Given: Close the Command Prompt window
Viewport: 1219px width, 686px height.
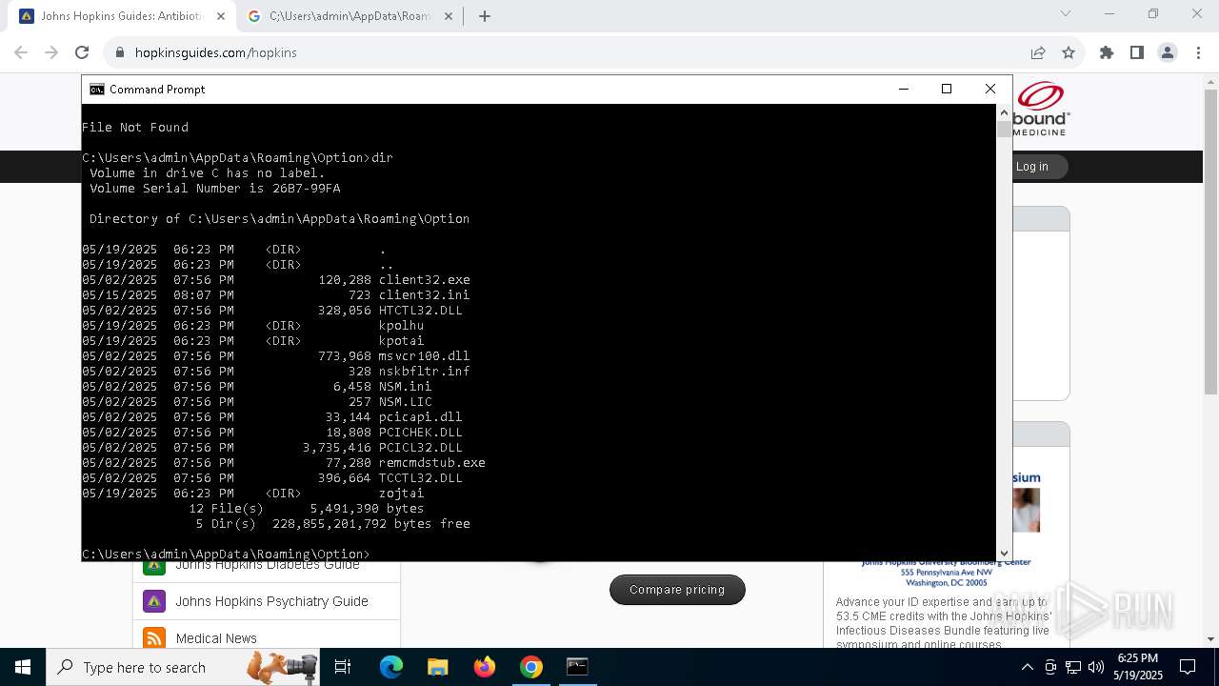Looking at the screenshot, I should (990, 89).
